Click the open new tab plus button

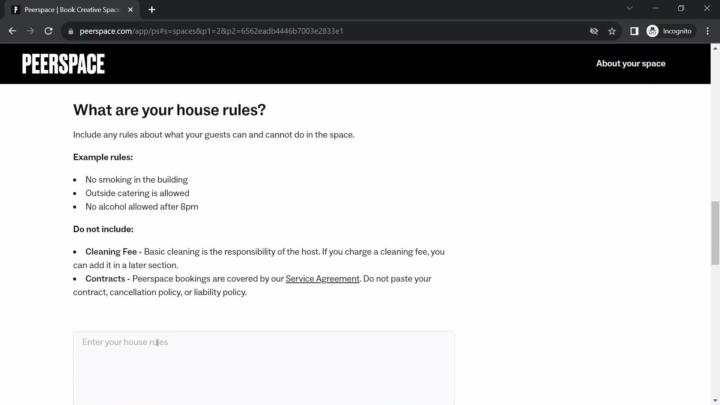152,10
